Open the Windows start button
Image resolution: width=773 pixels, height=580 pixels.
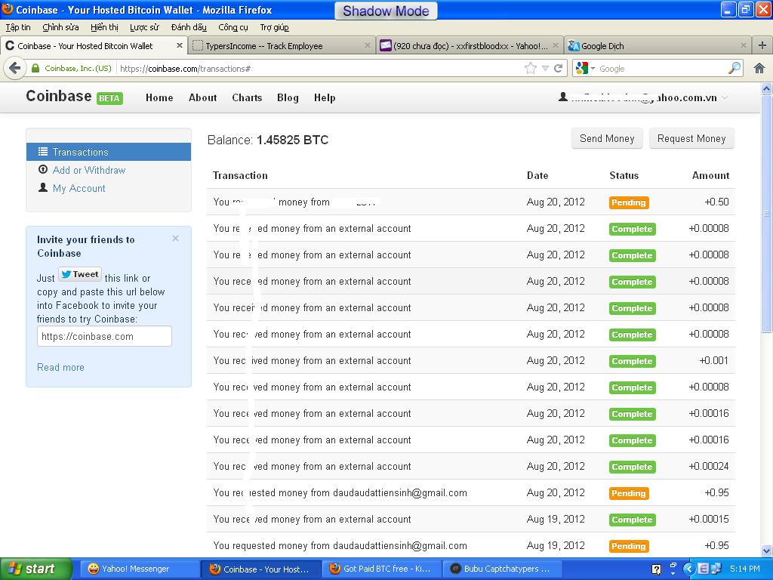tap(36, 569)
